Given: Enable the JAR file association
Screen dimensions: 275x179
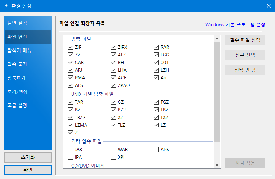Looking at the screenshot, I should click(70, 150).
